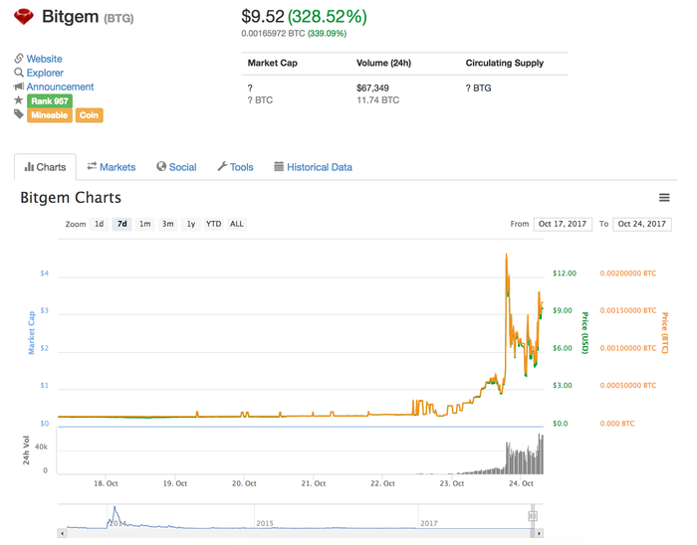Viewport: 697px width, 545px height.
Task: Switch to the Tools tab
Action: point(236,167)
